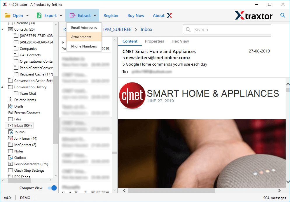Viewport: 290px width, 202px height.
Task: Switch to the Properties tab
Action: point(154,41)
